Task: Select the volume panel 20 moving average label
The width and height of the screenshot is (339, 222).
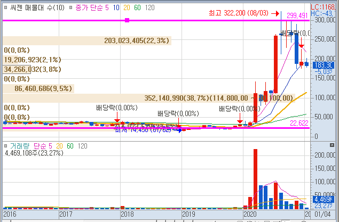Action: coord(59,146)
